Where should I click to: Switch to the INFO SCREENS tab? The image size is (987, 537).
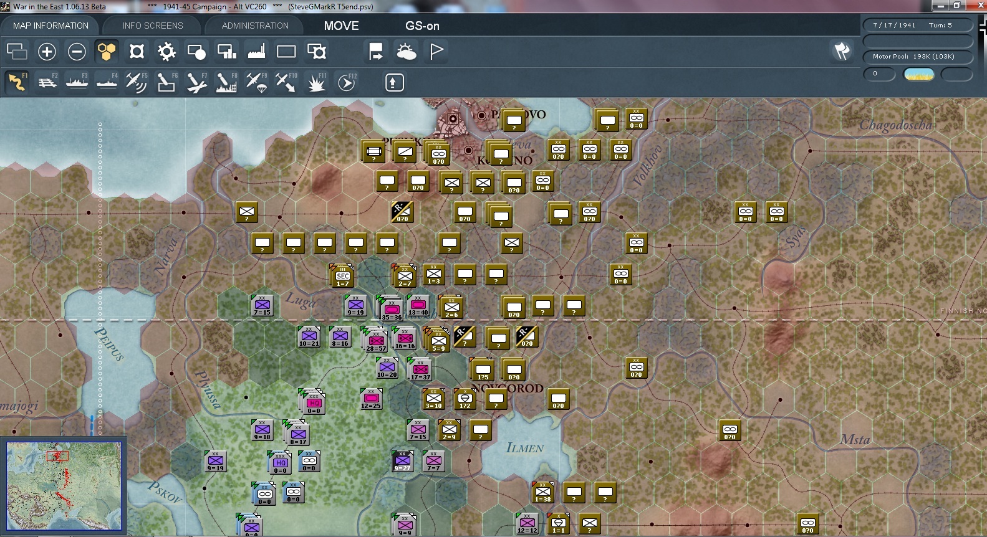point(153,26)
